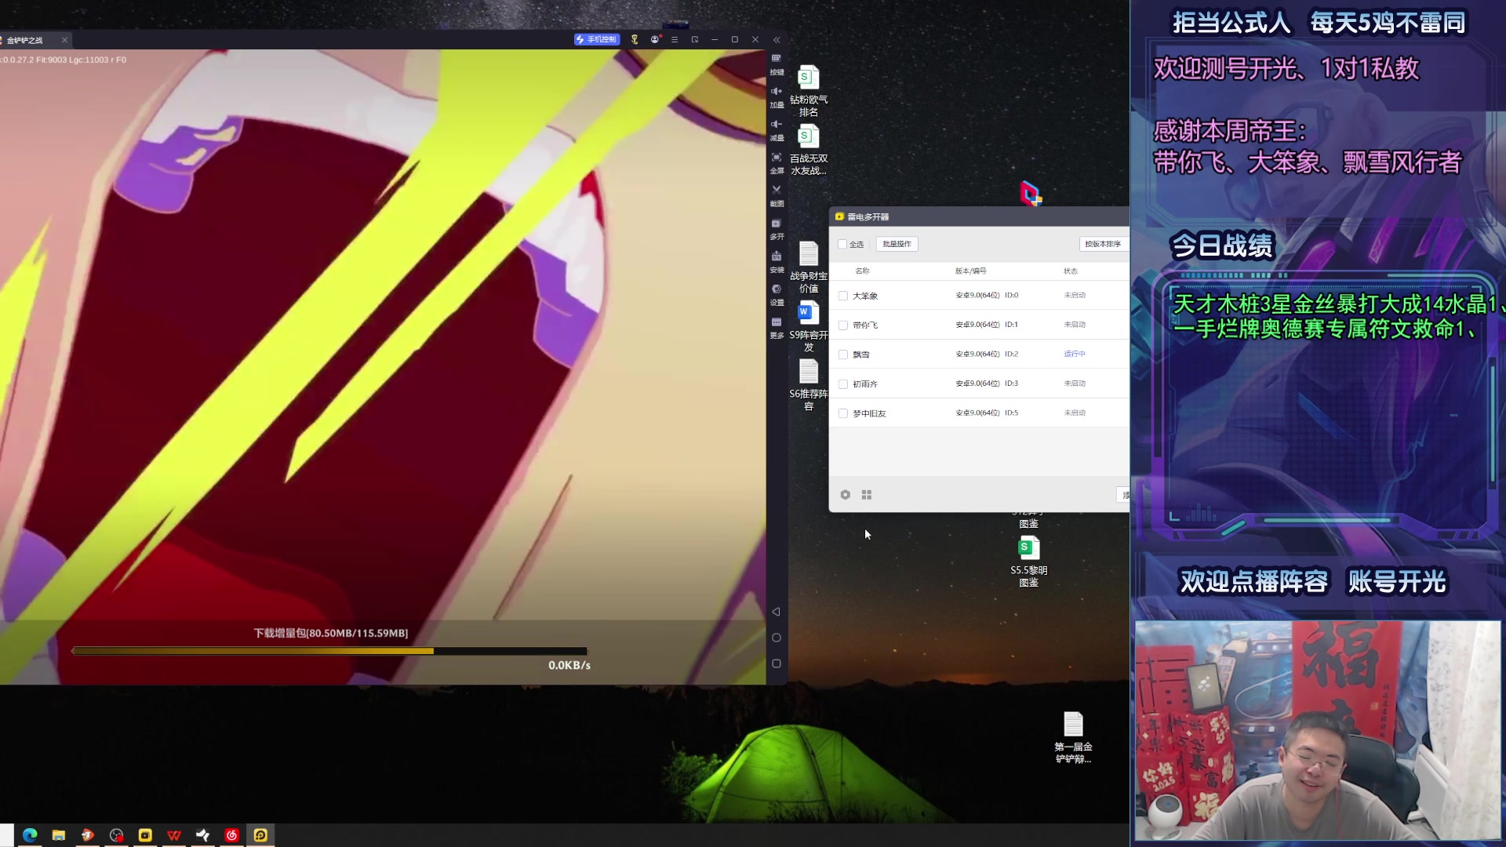Tick the checkbox for 带你飞 instance
The width and height of the screenshot is (1506, 847).
pos(843,325)
